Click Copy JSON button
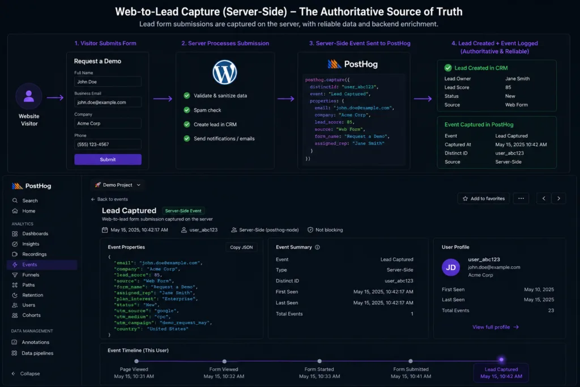 pyautogui.click(x=241, y=247)
